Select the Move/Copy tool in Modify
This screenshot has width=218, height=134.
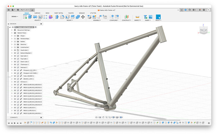[83, 17]
